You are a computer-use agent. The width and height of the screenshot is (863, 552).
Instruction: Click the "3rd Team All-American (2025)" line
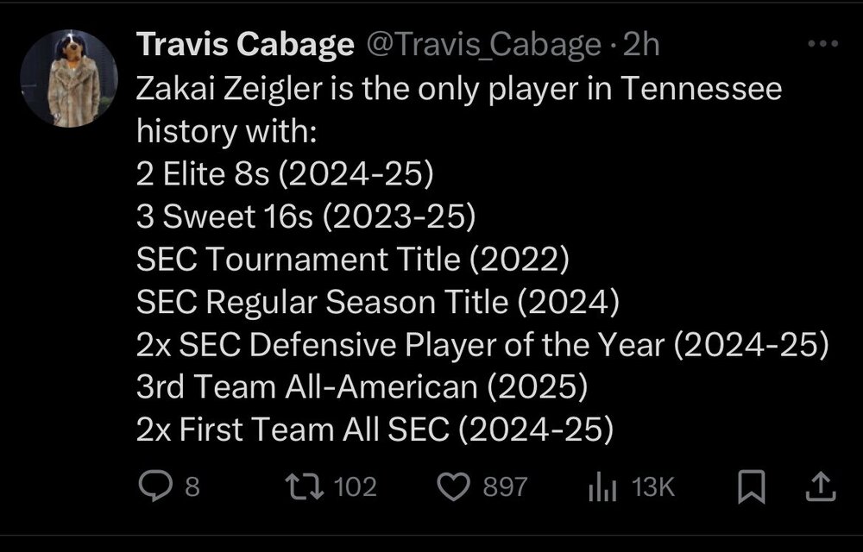[x=362, y=386]
